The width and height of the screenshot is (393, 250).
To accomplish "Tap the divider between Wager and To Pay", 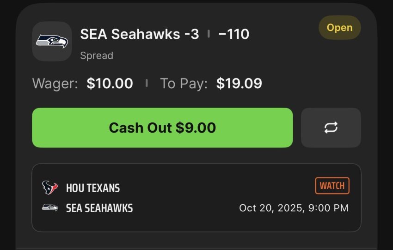I will coord(147,84).
